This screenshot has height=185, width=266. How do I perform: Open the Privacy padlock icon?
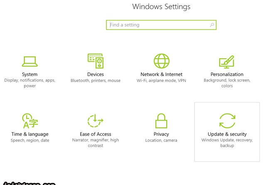[161, 121]
